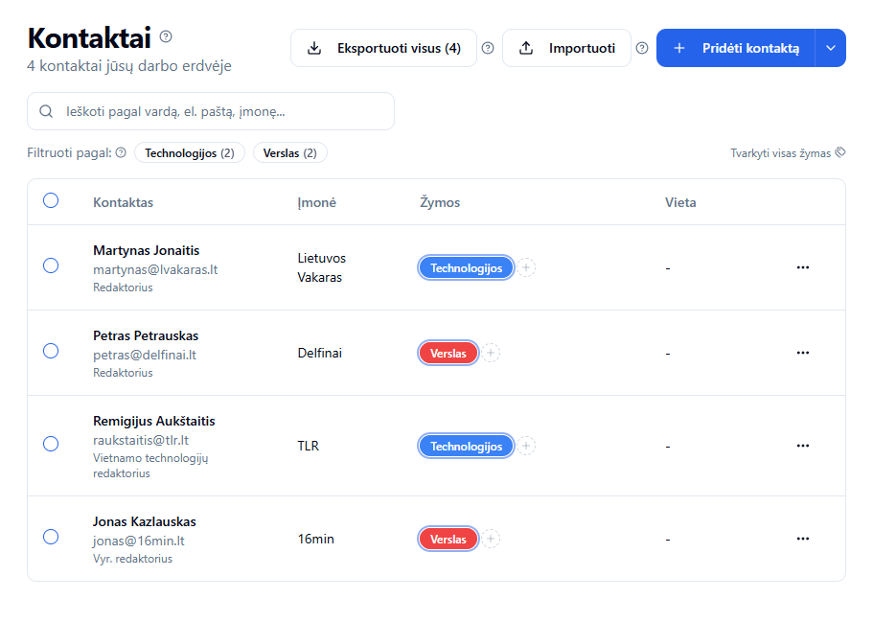Click help icon beside Eksportuoti visus button

488,48
